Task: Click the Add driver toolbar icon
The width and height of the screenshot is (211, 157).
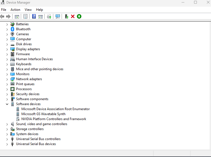Action: [x=66, y=16]
